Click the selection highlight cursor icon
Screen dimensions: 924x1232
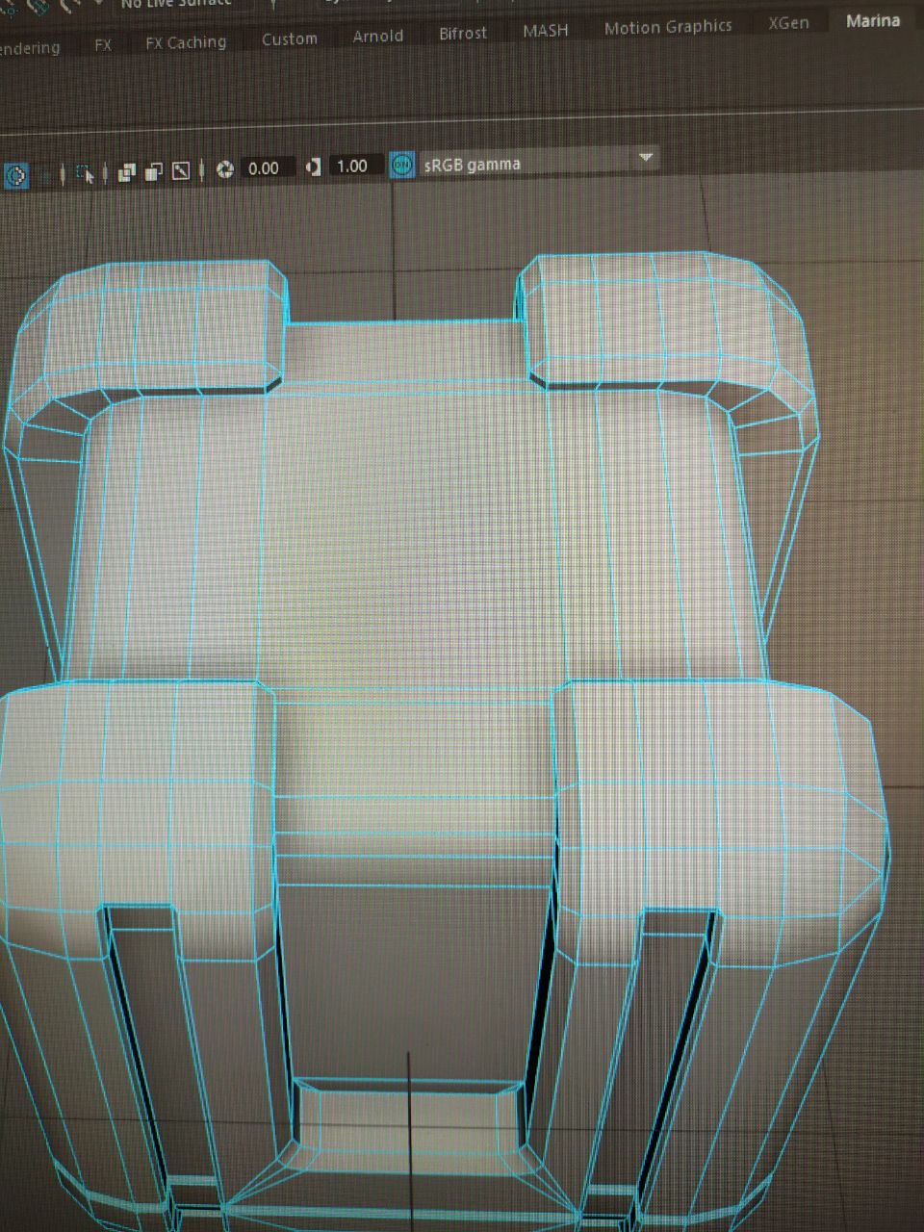pos(85,174)
